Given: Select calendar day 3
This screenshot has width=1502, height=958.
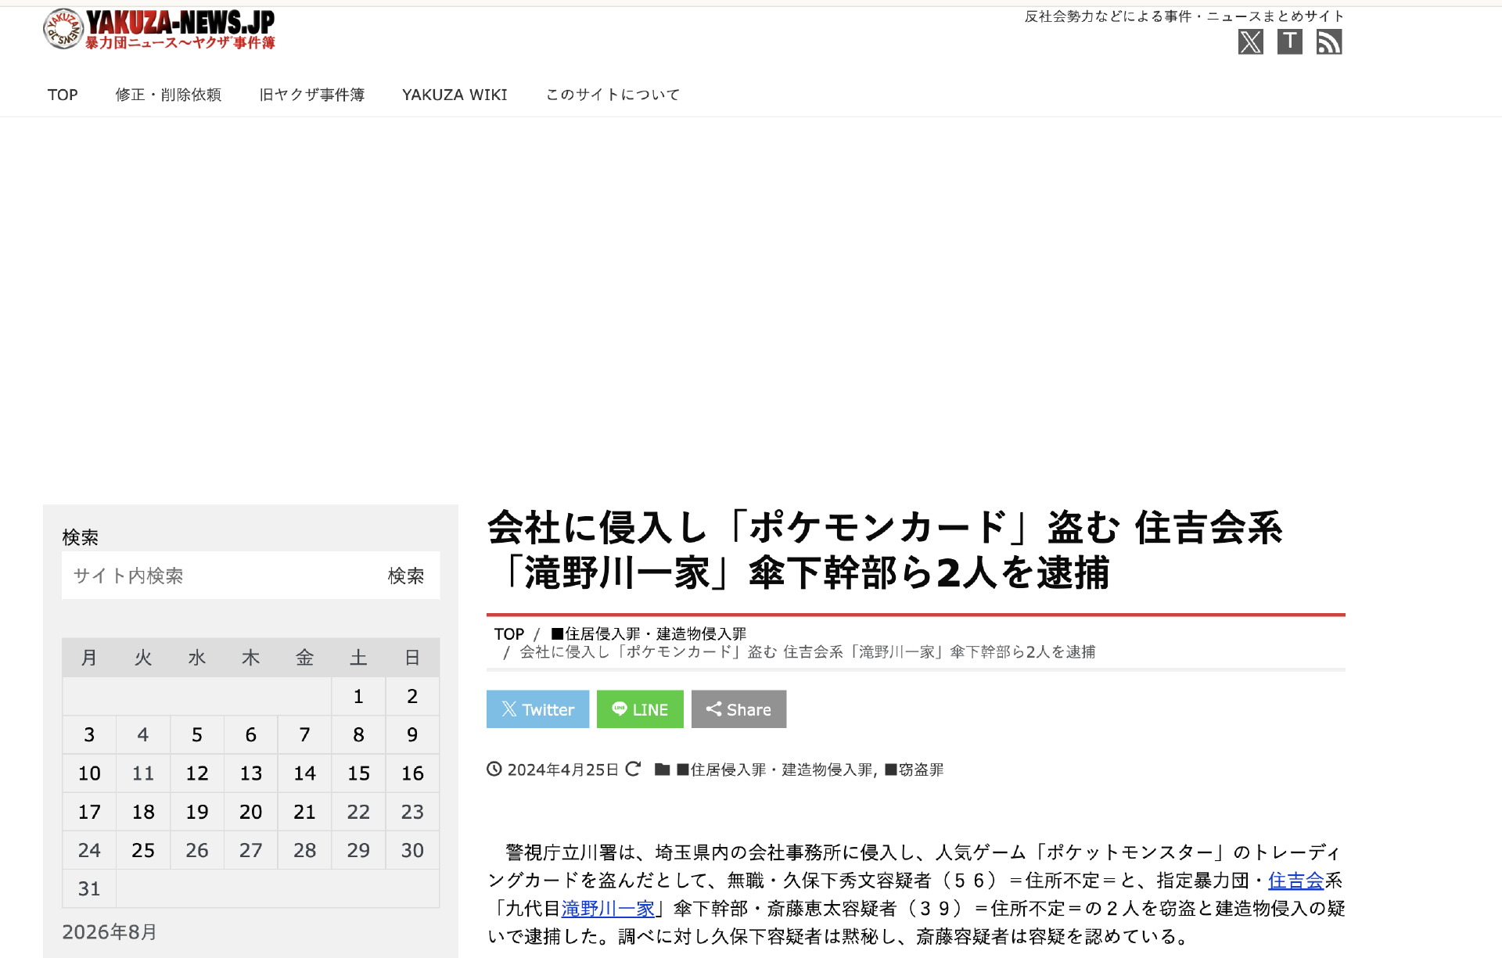Looking at the screenshot, I should click(x=89, y=735).
